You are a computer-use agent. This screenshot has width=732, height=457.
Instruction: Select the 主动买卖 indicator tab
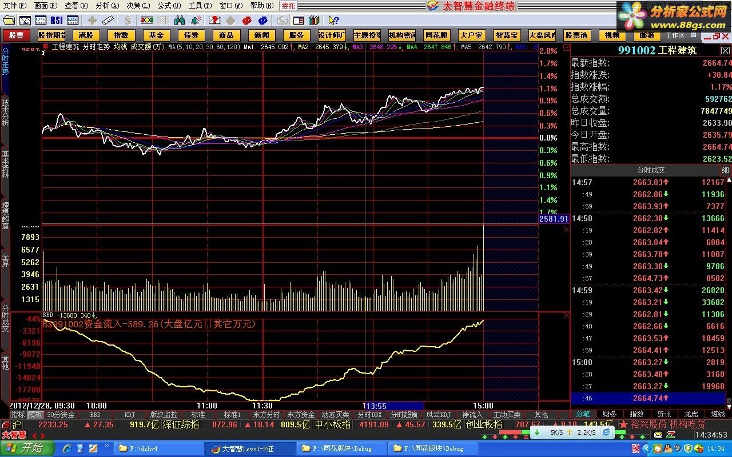click(507, 415)
